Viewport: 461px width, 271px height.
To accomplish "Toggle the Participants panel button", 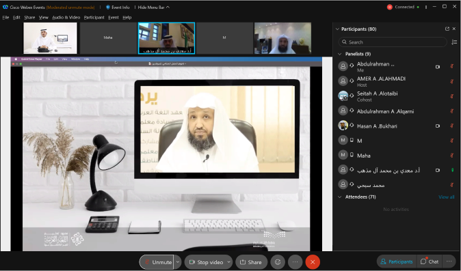I will (x=397, y=261).
